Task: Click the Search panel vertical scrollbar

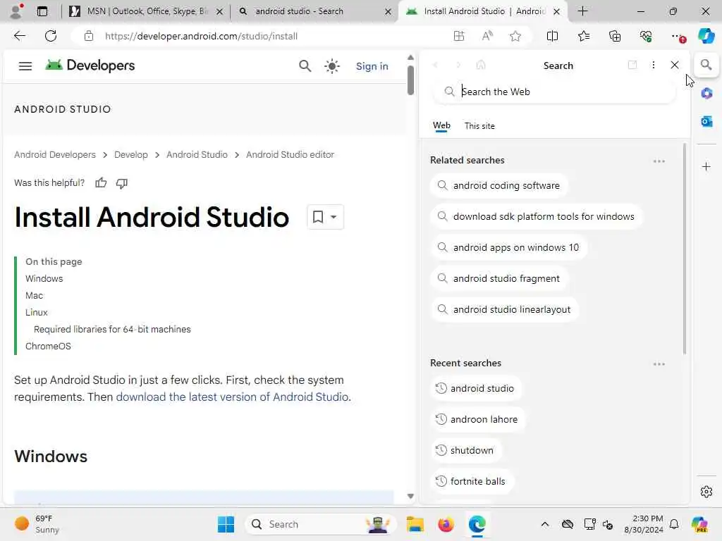Action: [x=684, y=249]
